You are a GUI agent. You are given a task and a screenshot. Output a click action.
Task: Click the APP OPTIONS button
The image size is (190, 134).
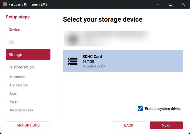(x=28, y=125)
